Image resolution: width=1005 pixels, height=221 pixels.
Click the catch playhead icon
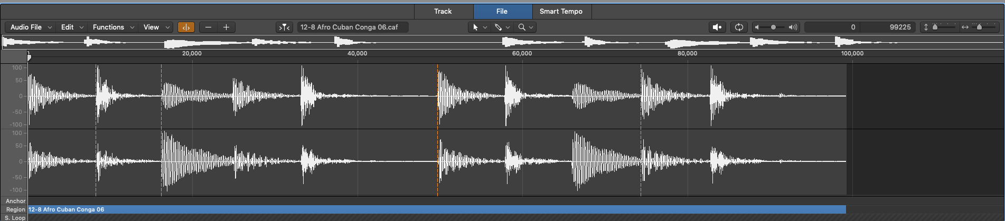pyautogui.click(x=285, y=27)
